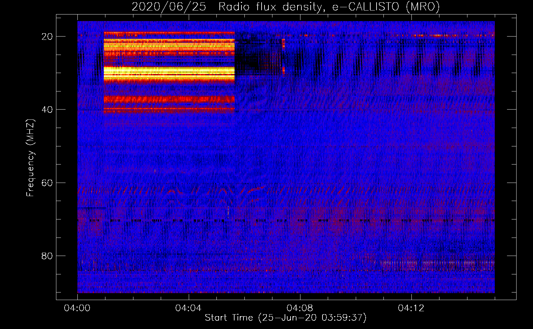533x329 pixels.
Task: Click the red emission band near 37 MHz
Action: tap(169, 99)
